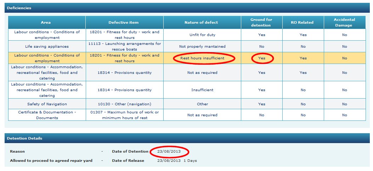Click the 'Reason' label in Detention Details
Viewport: 373px width, 171px height.
click(x=17, y=151)
